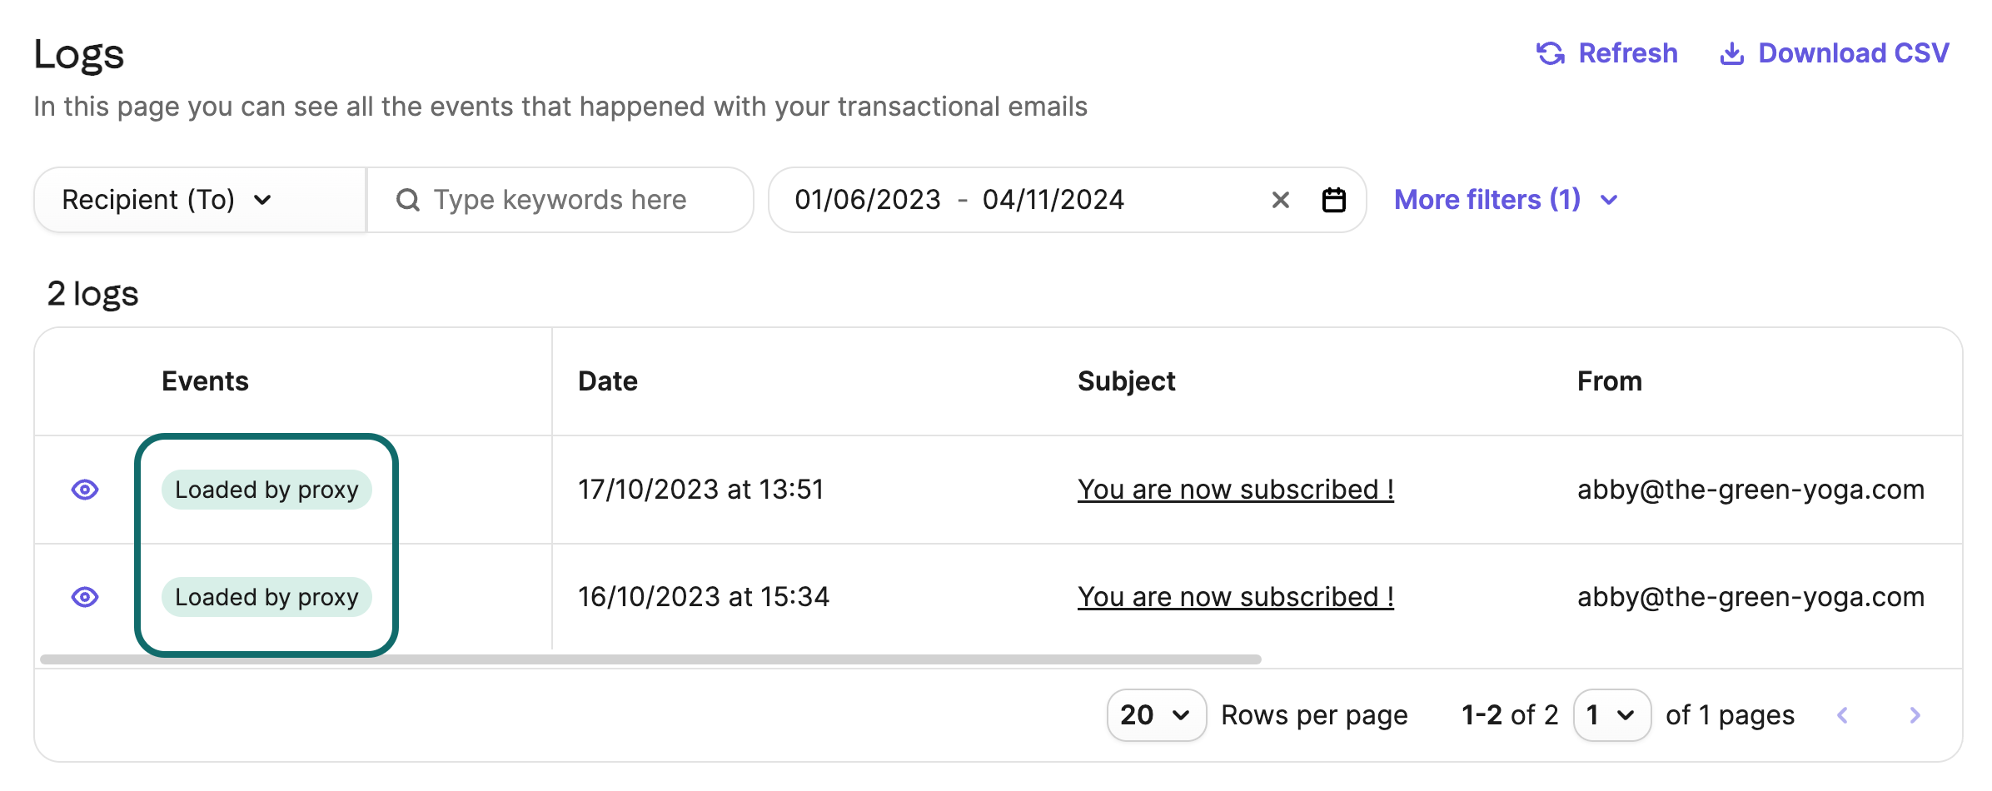Open the 17/10/2023 email subject link

pos(1235,490)
